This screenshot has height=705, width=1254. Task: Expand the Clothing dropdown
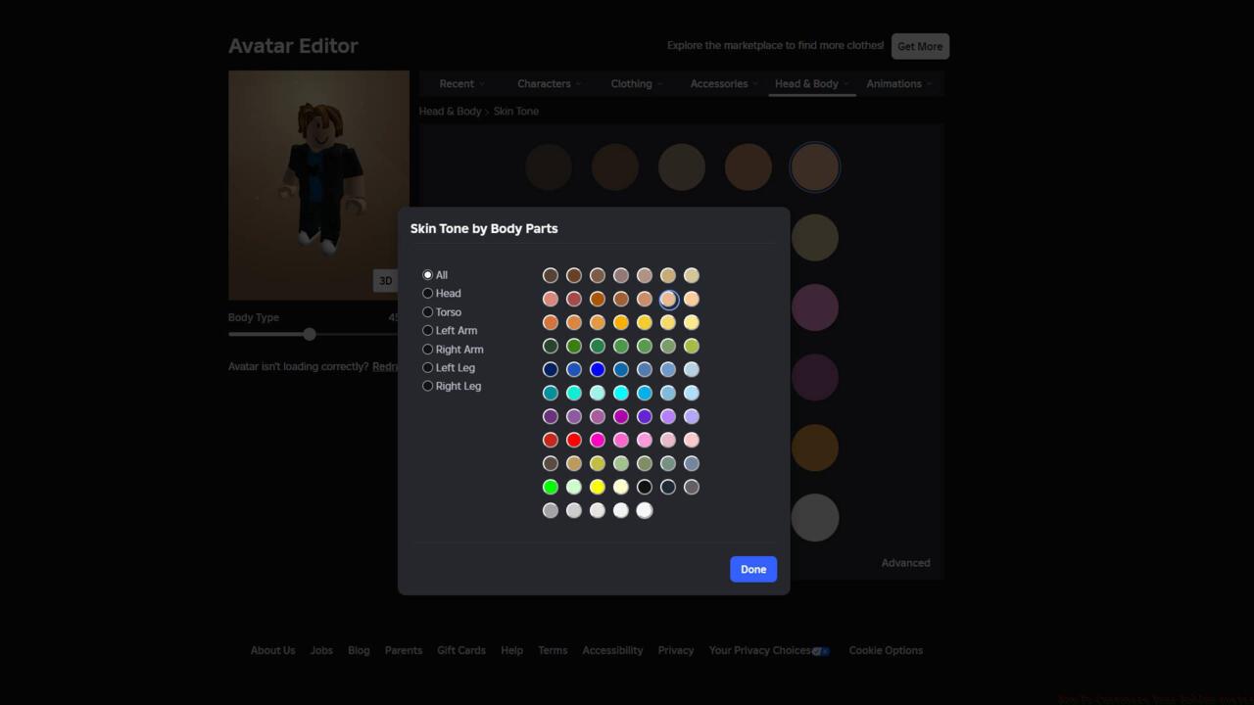pos(635,83)
